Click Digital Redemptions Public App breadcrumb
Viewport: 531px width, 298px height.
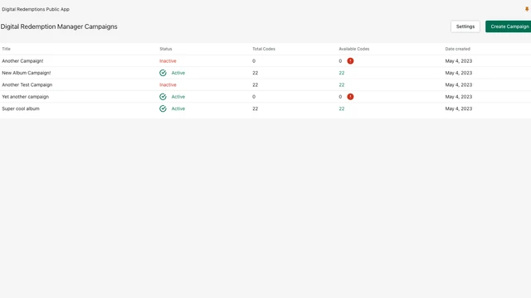[x=36, y=9]
